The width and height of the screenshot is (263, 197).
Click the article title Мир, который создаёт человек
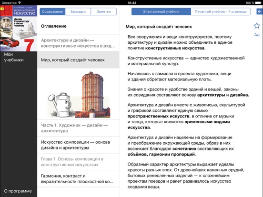[159, 27]
